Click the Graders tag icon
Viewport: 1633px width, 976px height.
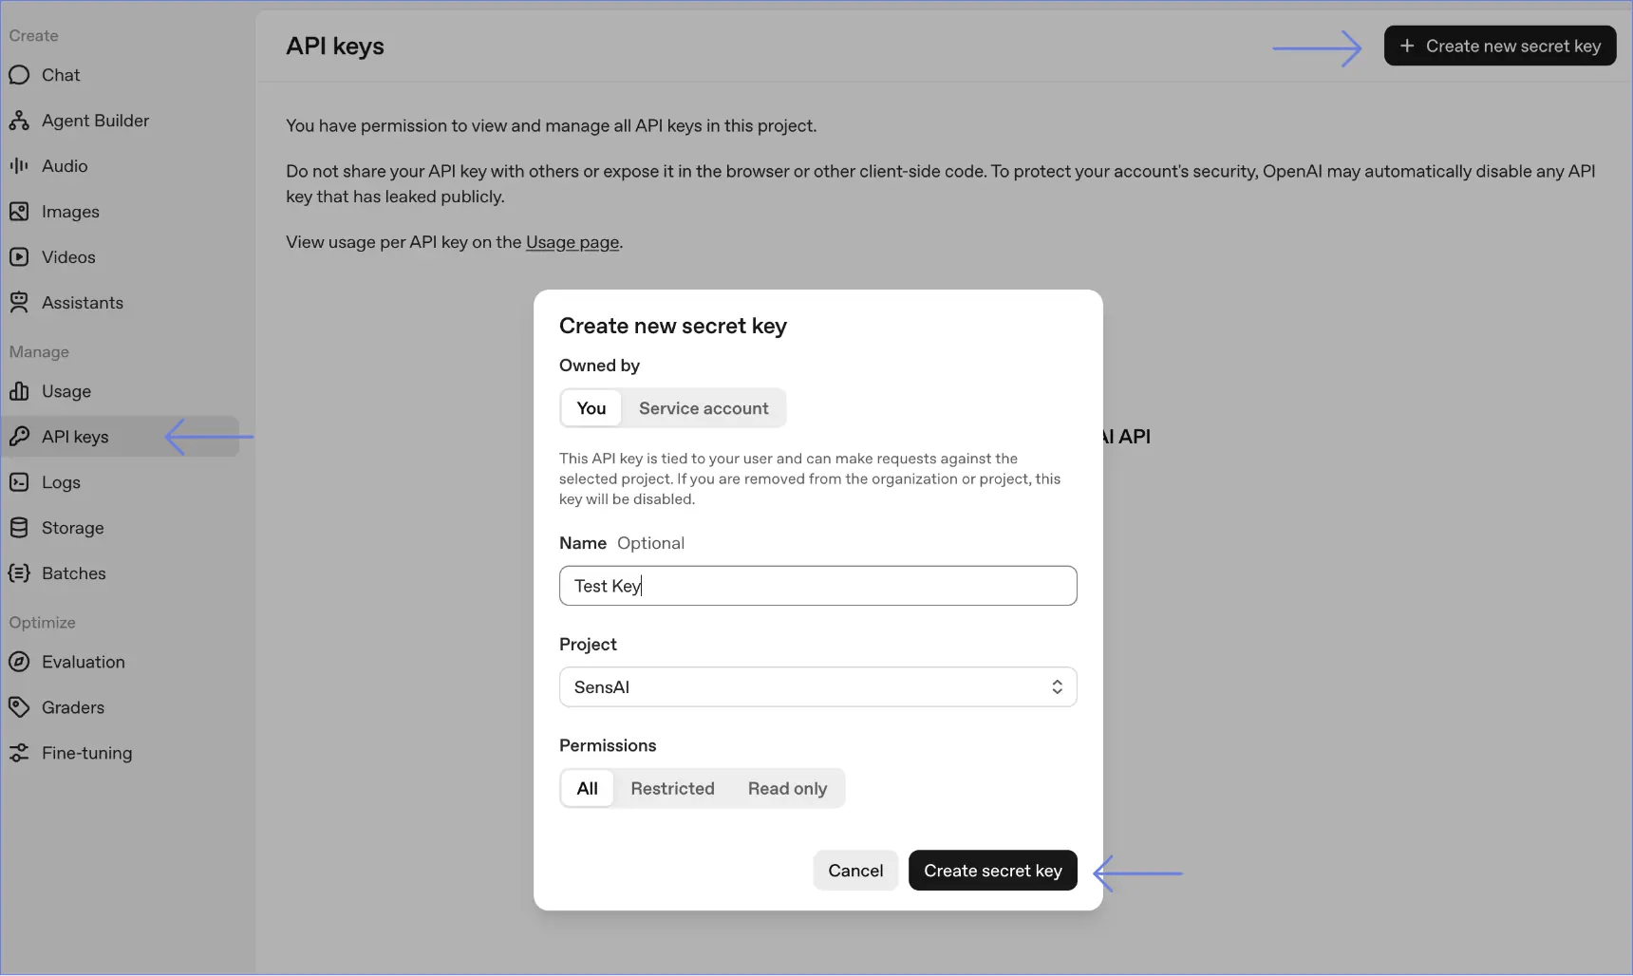(19, 707)
